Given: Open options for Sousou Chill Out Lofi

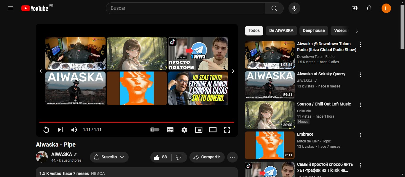Looking at the screenshot, I should 361,105.
